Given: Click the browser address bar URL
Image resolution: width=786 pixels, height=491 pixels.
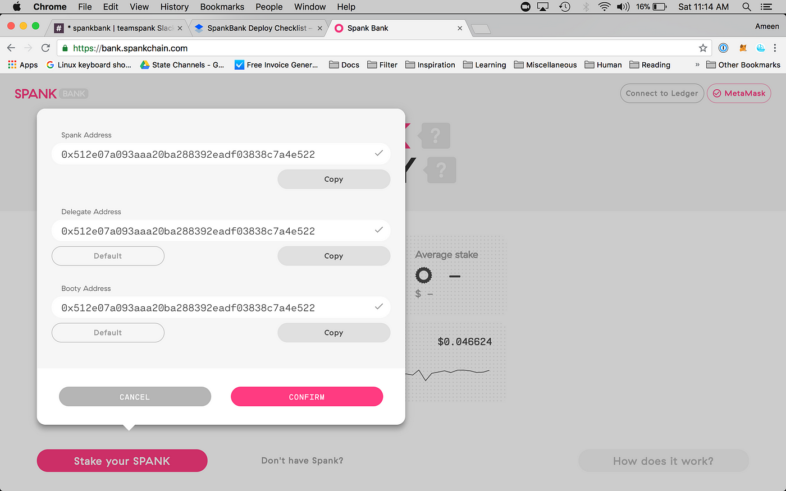Looking at the screenshot, I should [x=130, y=48].
